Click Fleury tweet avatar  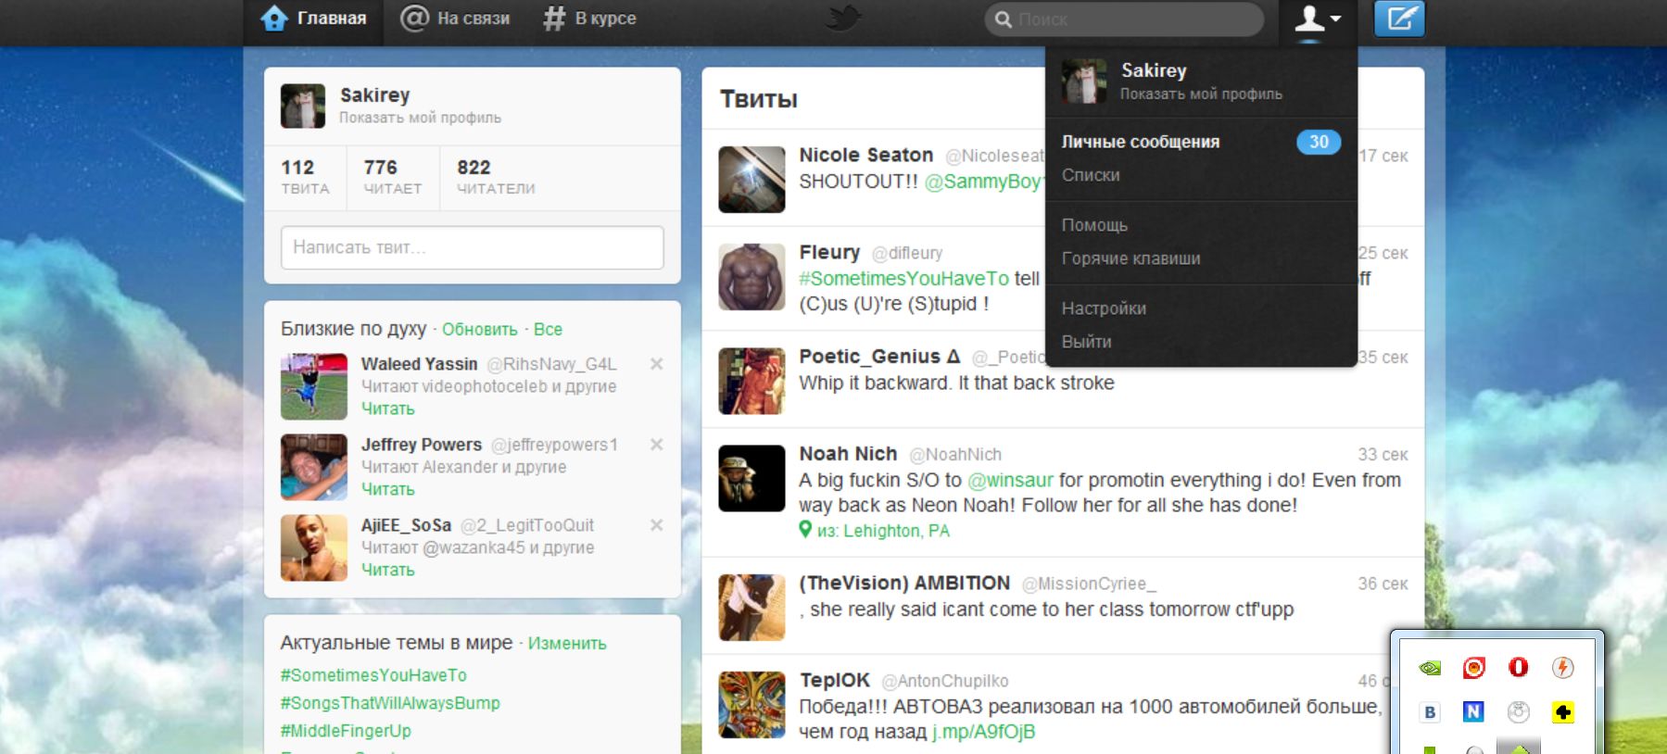pyautogui.click(x=751, y=277)
